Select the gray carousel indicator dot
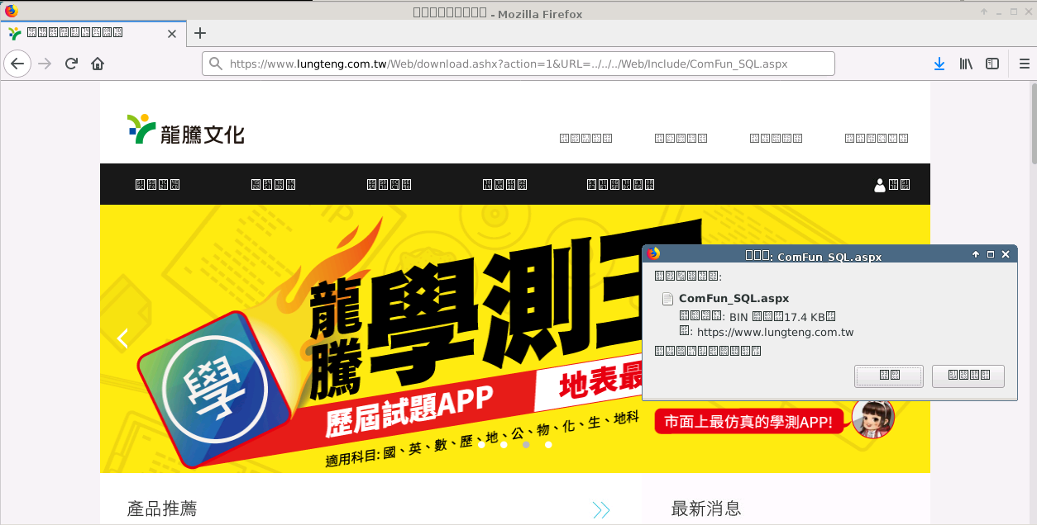 (526, 444)
